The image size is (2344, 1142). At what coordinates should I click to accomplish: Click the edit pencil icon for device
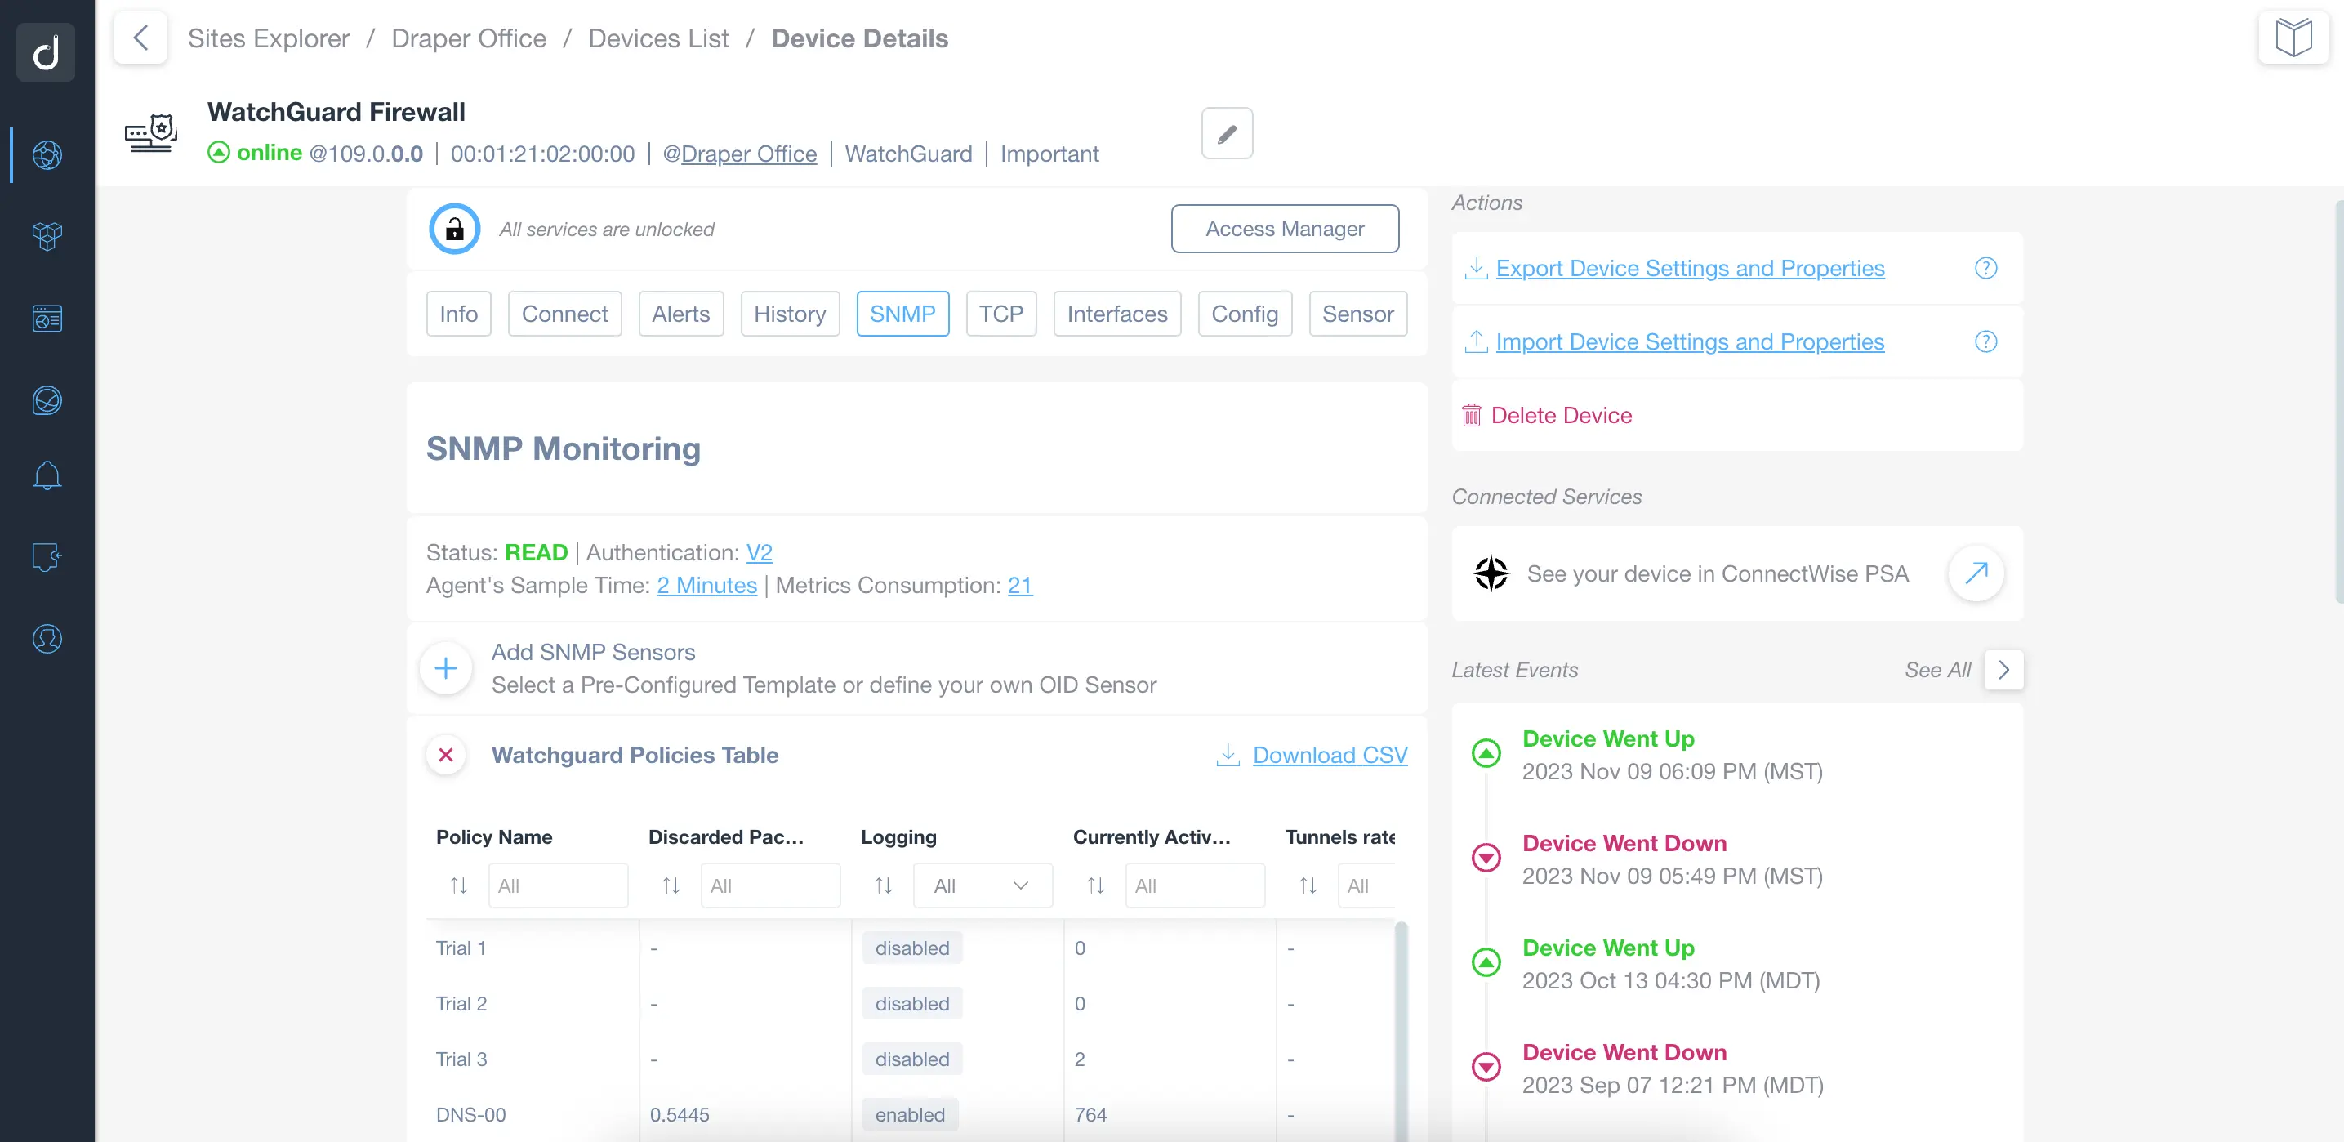pyautogui.click(x=1226, y=133)
